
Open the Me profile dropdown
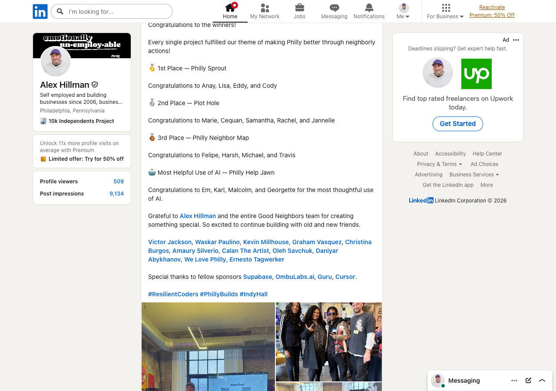tap(404, 12)
